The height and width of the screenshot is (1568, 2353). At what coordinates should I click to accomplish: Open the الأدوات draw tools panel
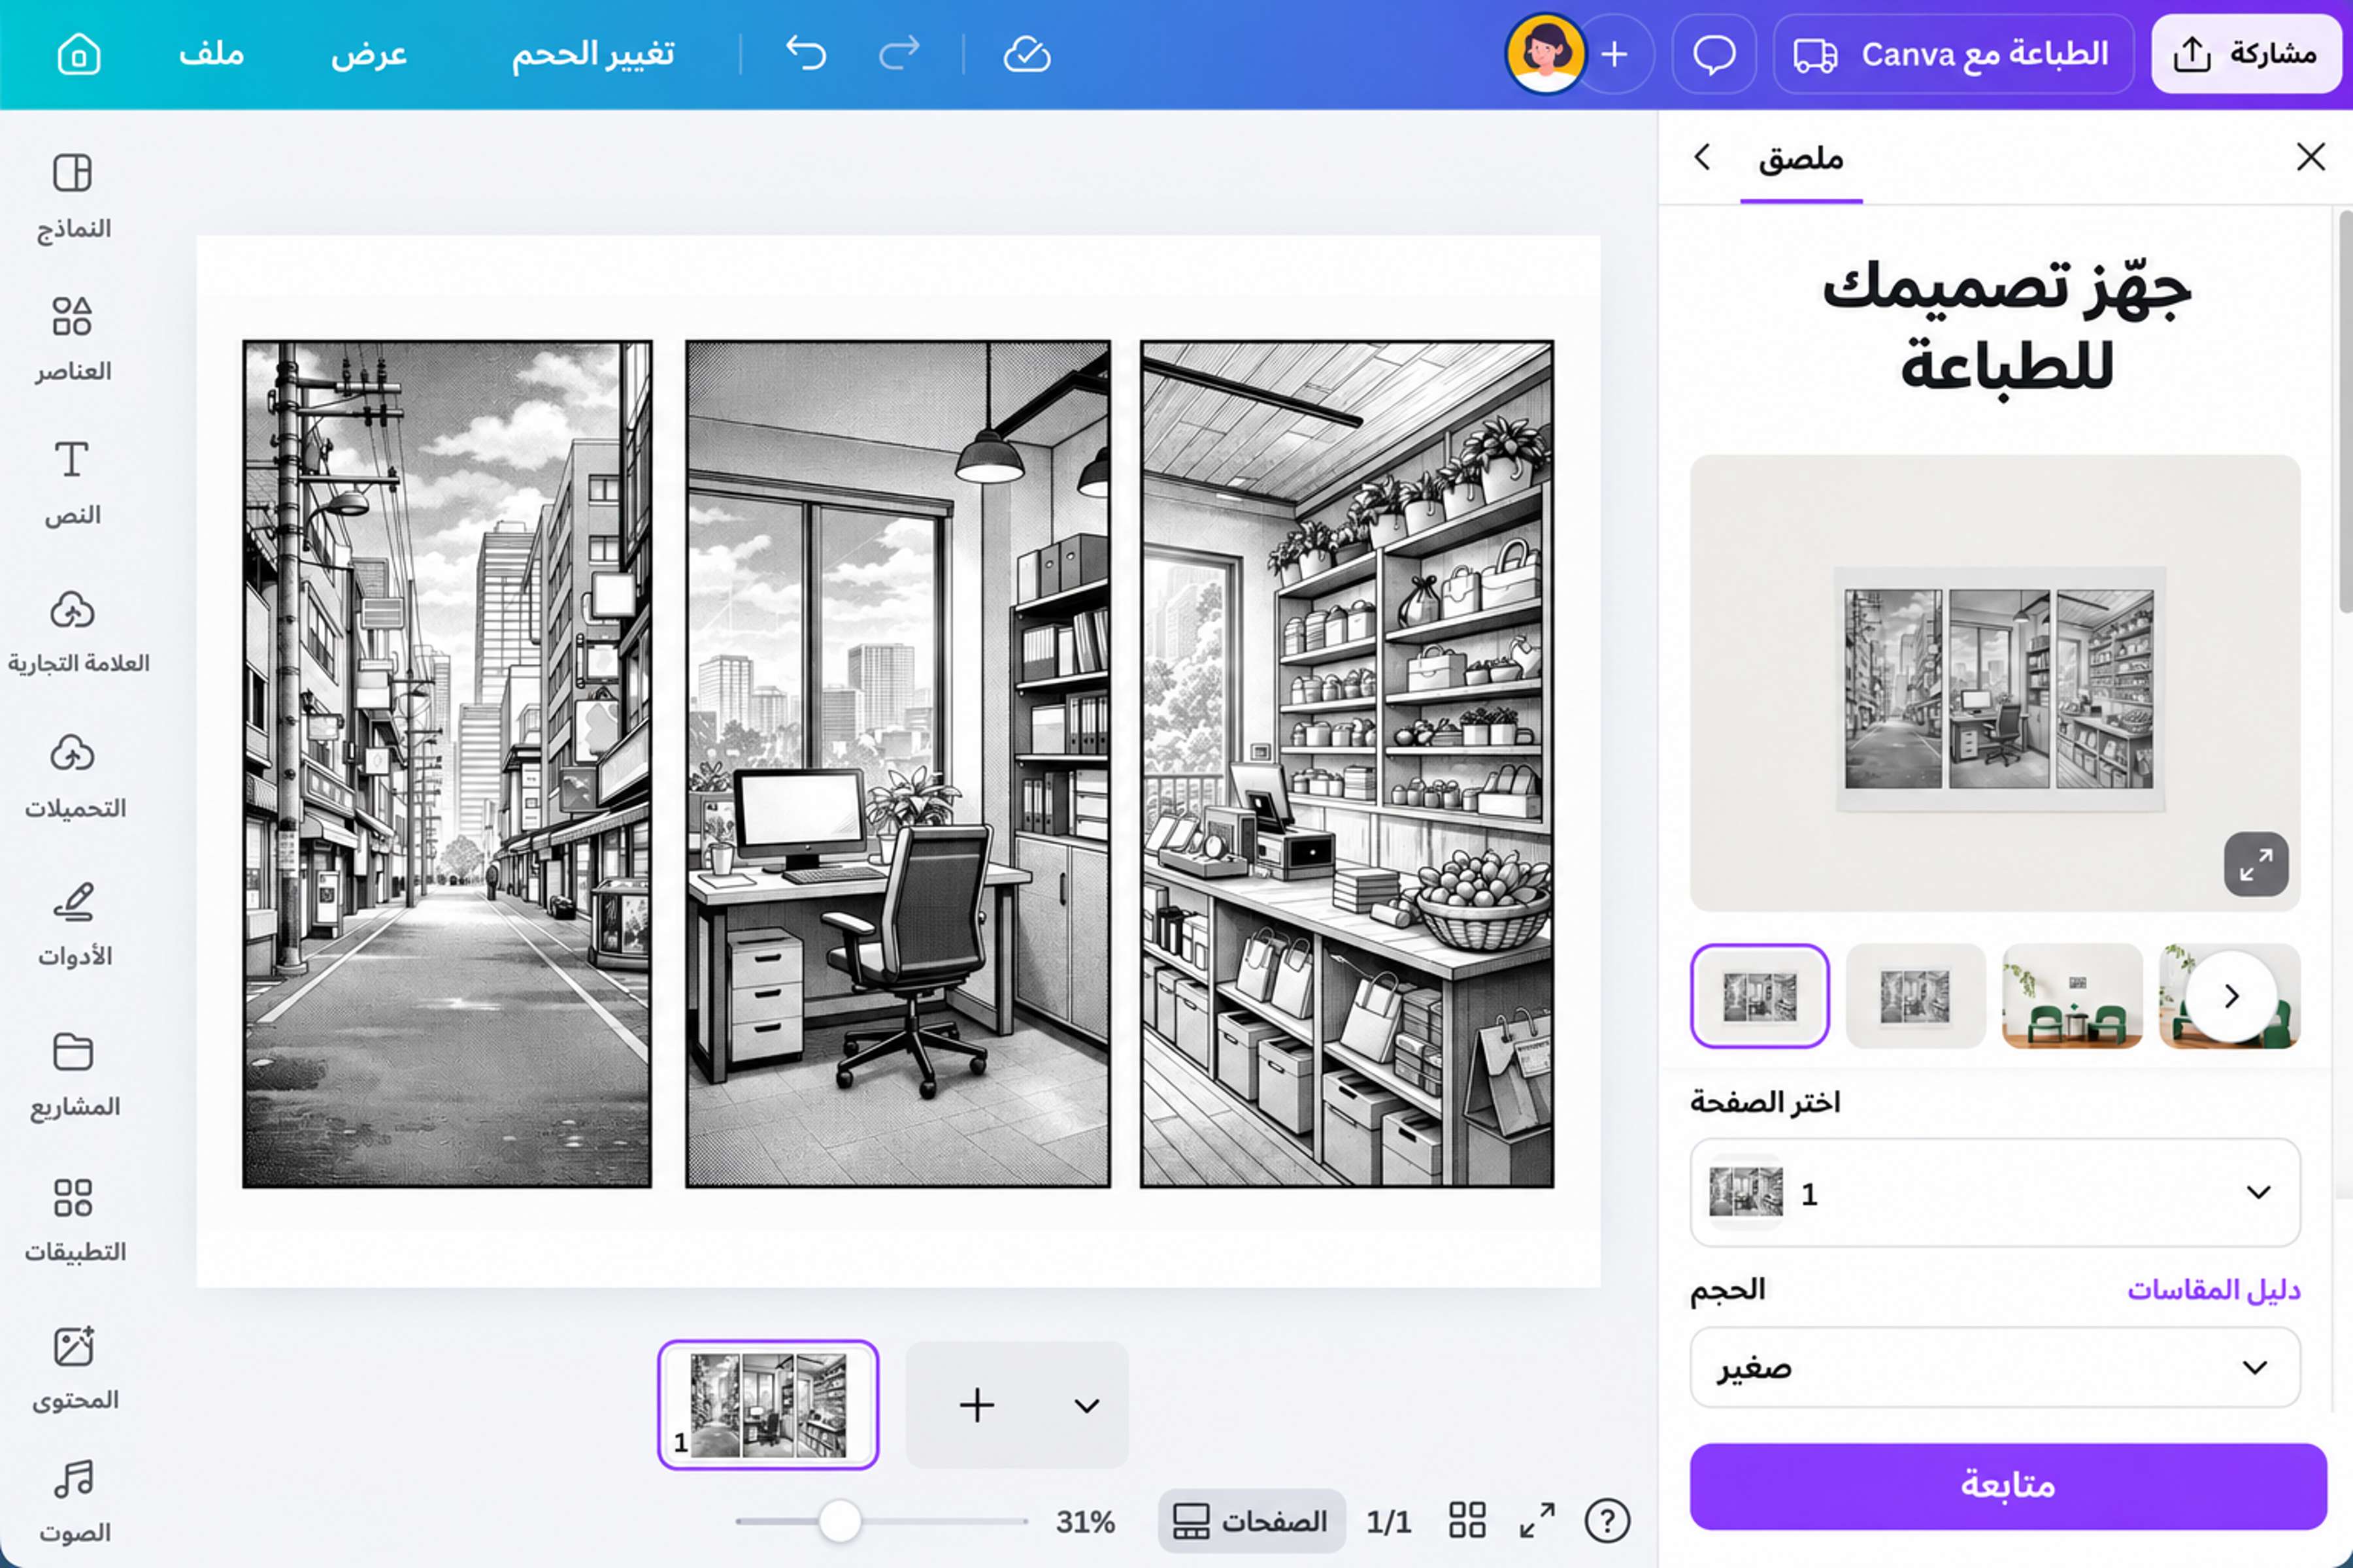pos(75,925)
